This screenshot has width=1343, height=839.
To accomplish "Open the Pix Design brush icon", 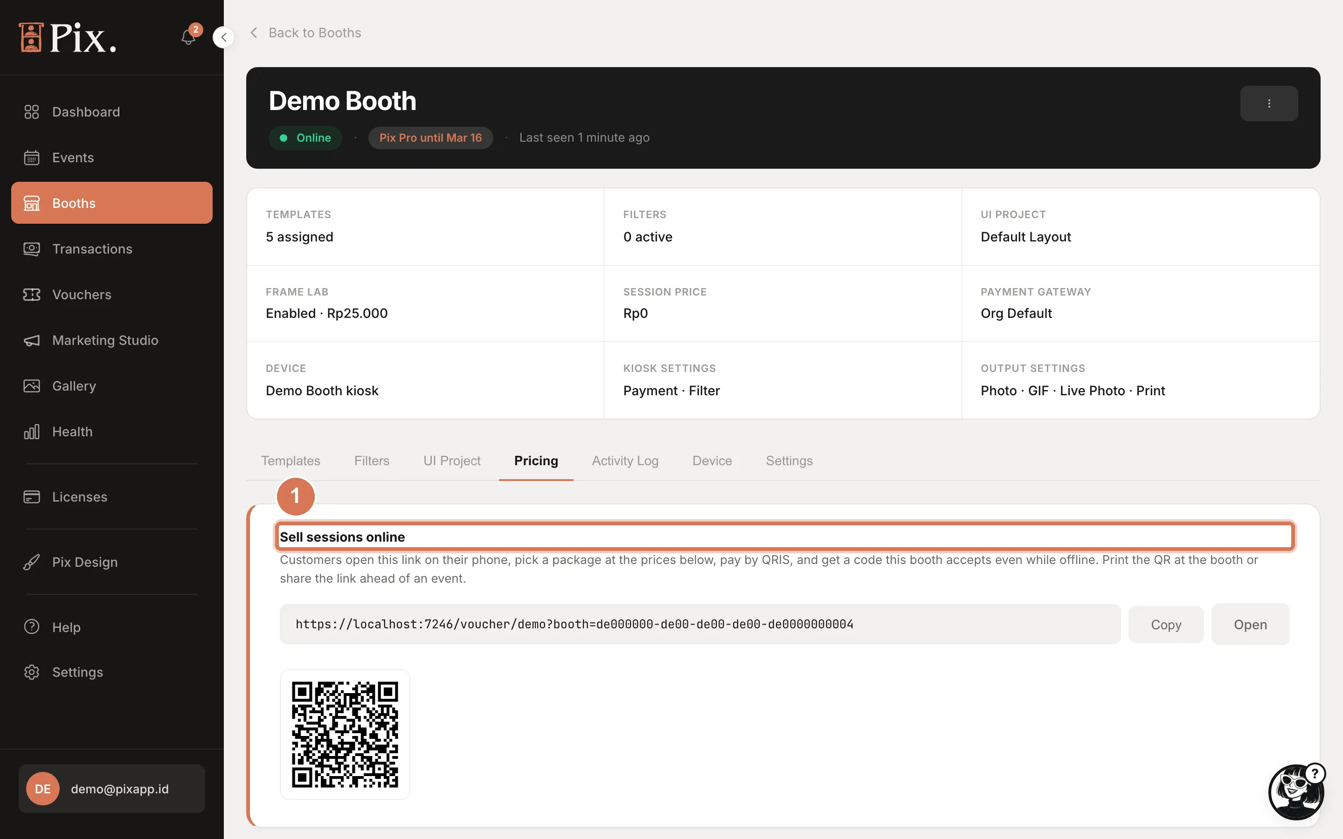I will (32, 562).
